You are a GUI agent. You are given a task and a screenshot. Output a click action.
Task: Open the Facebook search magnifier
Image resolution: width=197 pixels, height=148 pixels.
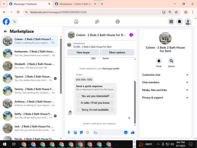[15, 22]
